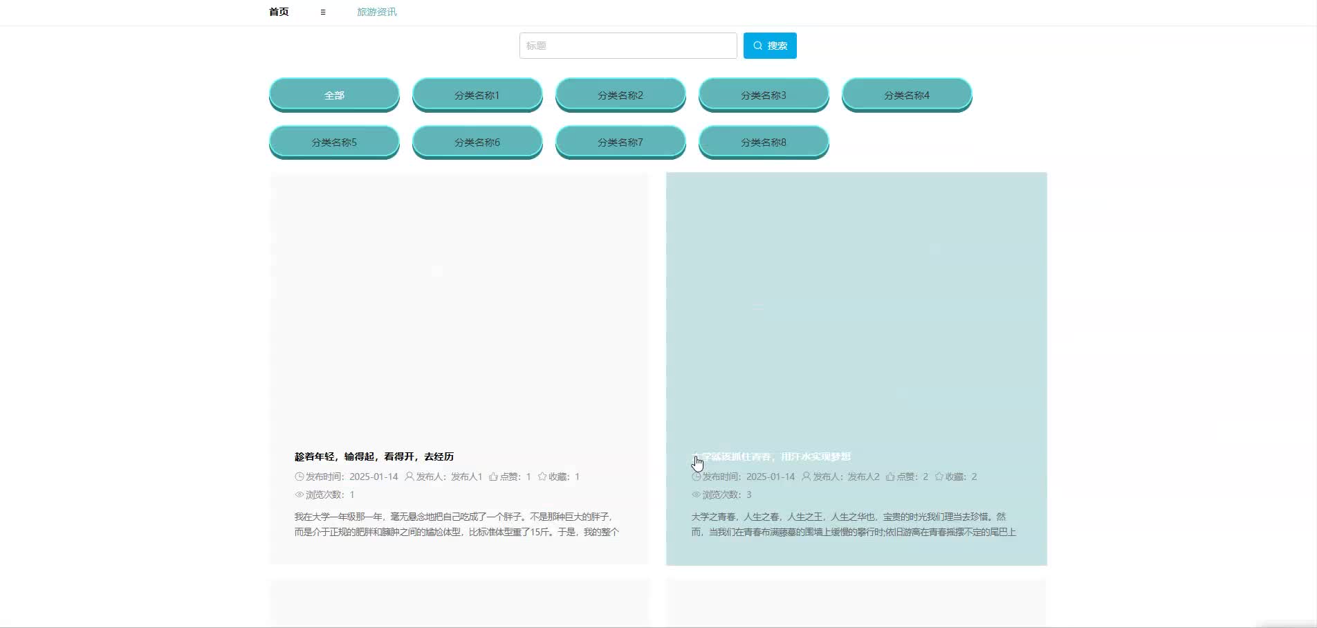Open the 首页 home menu item
This screenshot has width=1317, height=628.
(279, 12)
